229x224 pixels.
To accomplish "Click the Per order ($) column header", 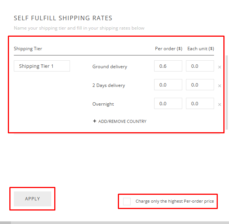I will 168,49.
